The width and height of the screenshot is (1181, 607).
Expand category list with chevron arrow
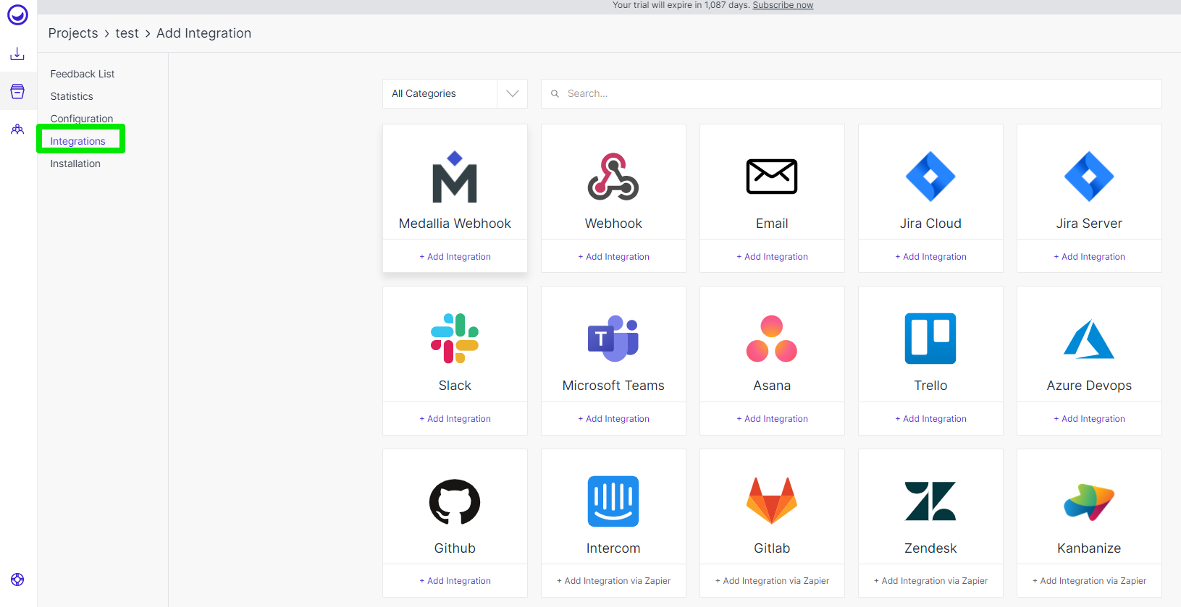[513, 94]
